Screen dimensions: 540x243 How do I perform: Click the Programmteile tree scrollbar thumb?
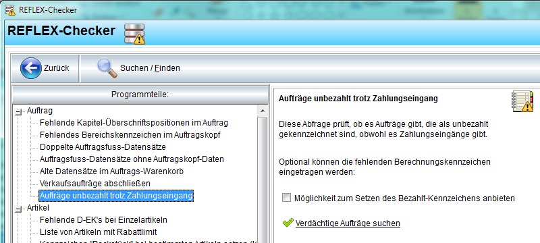pos(263,180)
